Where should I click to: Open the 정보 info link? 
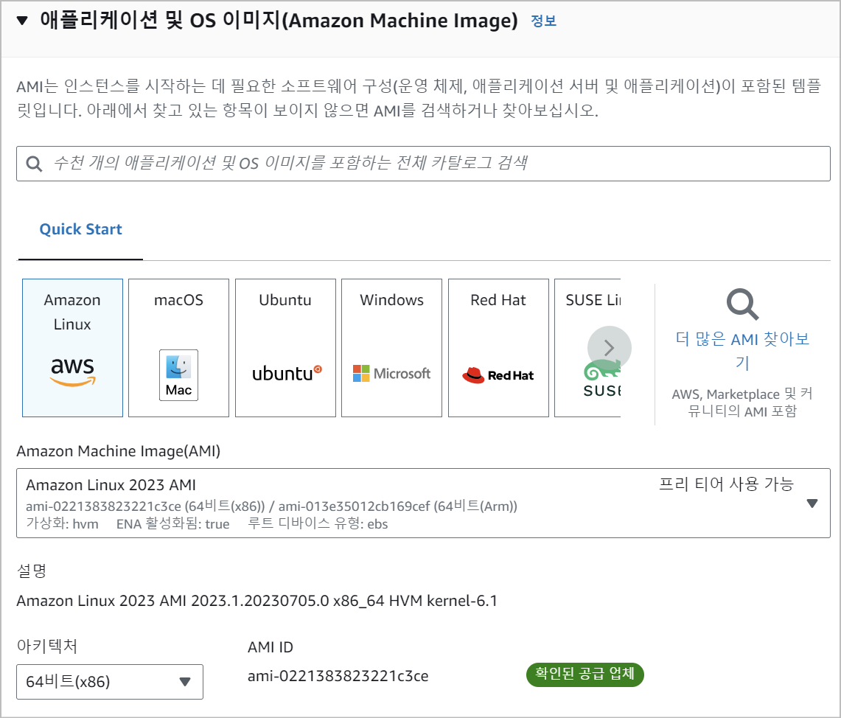[x=543, y=21]
